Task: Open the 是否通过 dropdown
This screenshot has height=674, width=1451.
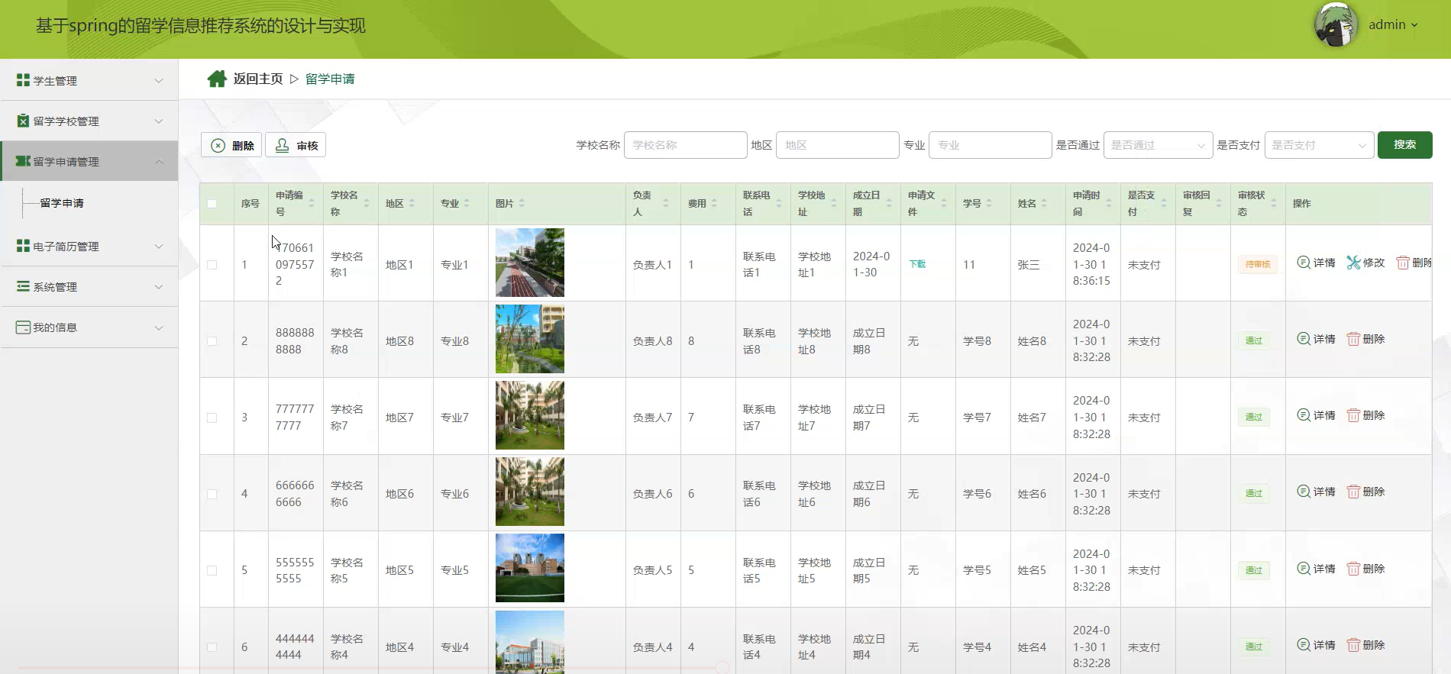Action: click(1158, 145)
